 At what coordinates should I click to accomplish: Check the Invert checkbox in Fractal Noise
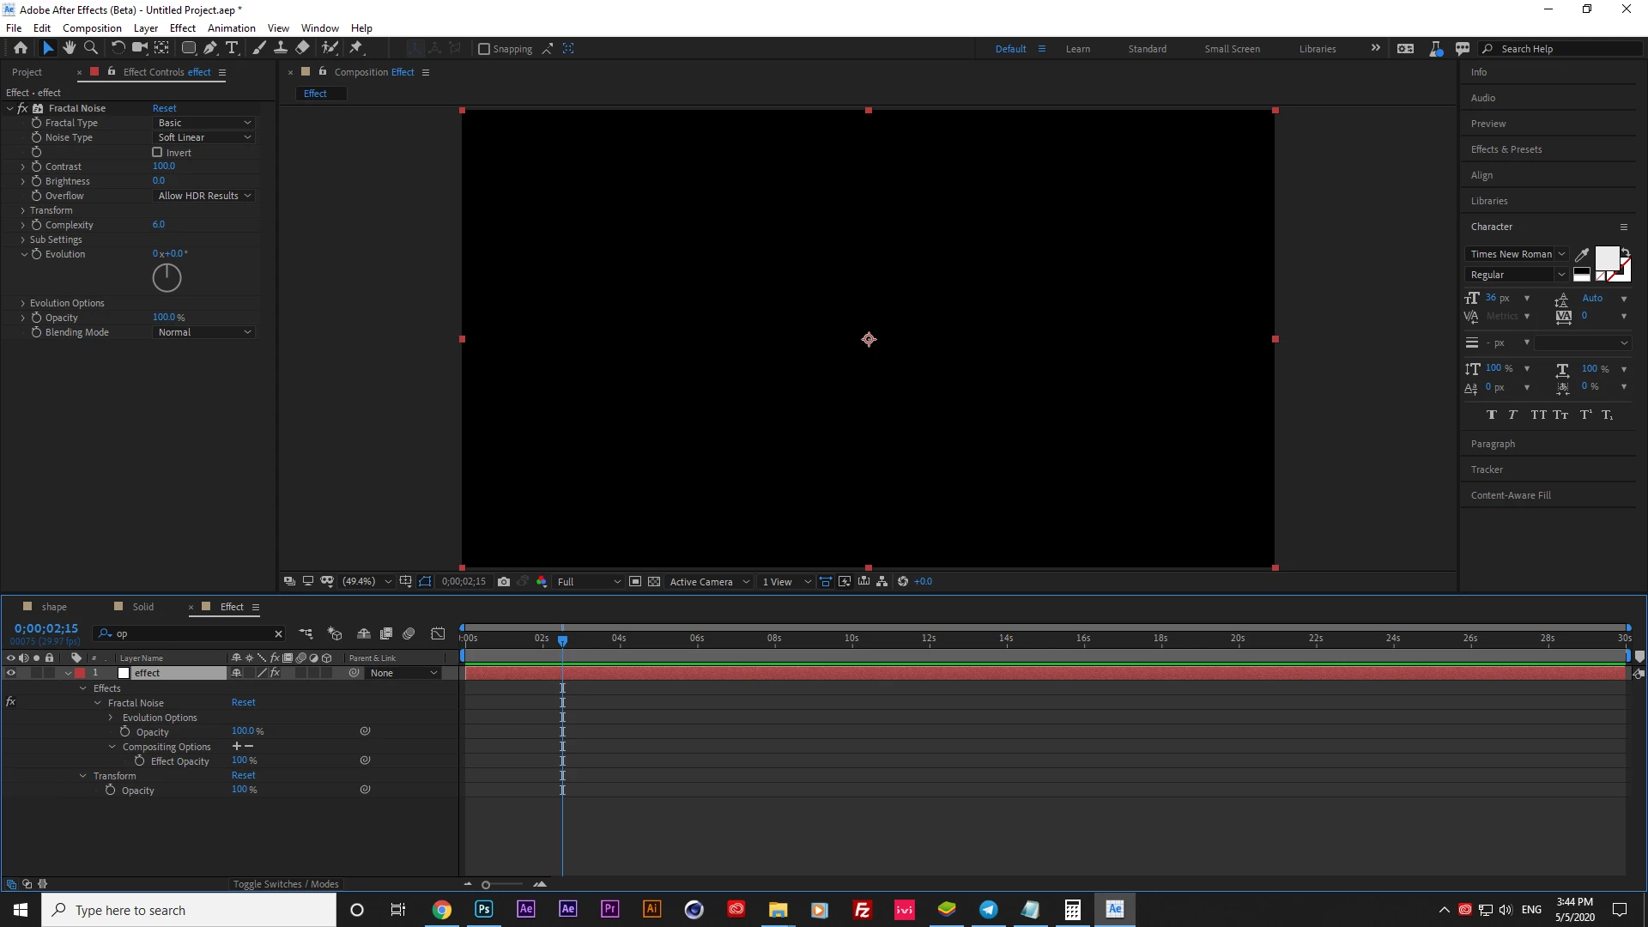point(157,152)
